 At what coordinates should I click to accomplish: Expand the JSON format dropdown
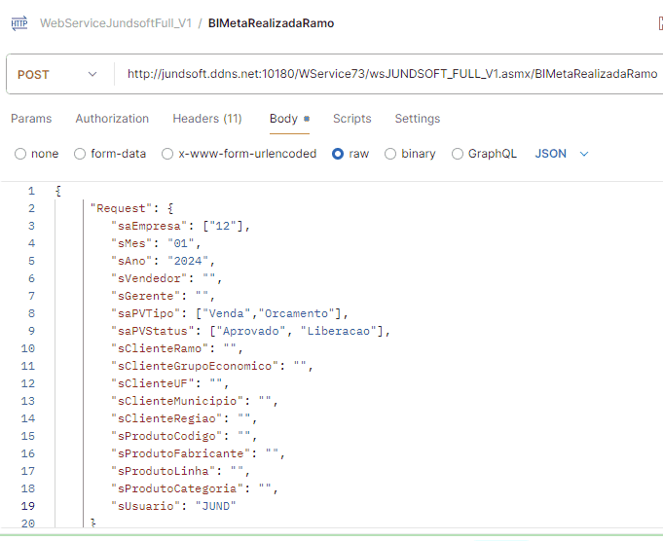[562, 154]
